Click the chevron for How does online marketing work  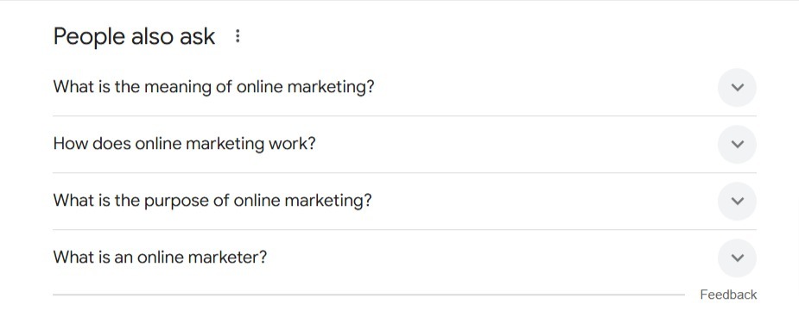point(737,144)
